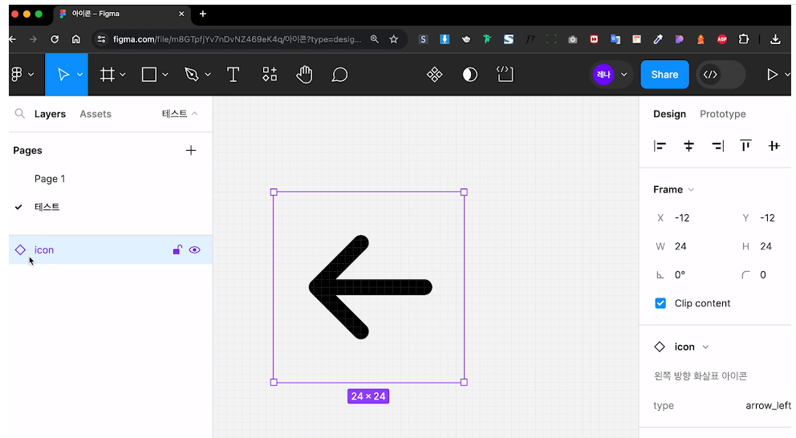
Task: Switch to Layers tab
Action: click(50, 114)
